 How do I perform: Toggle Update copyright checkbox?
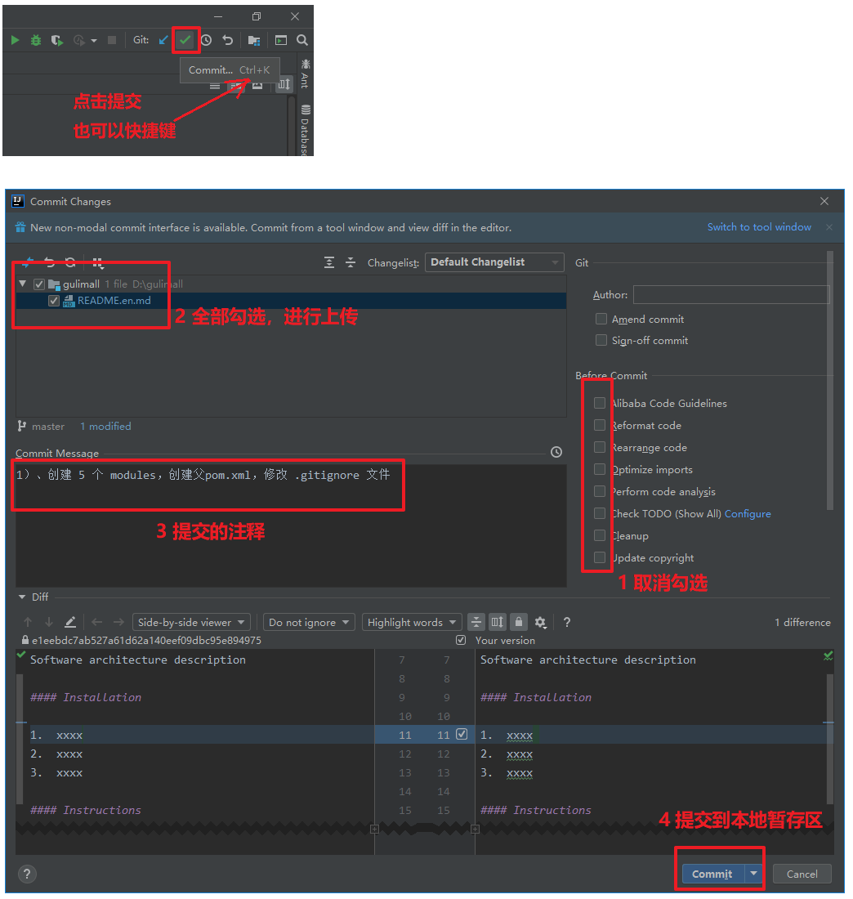pos(600,557)
